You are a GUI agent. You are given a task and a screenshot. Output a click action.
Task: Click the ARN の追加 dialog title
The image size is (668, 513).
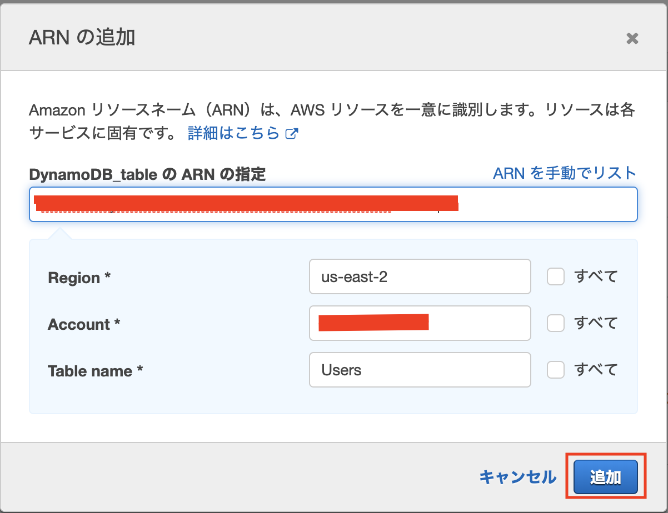(x=82, y=37)
